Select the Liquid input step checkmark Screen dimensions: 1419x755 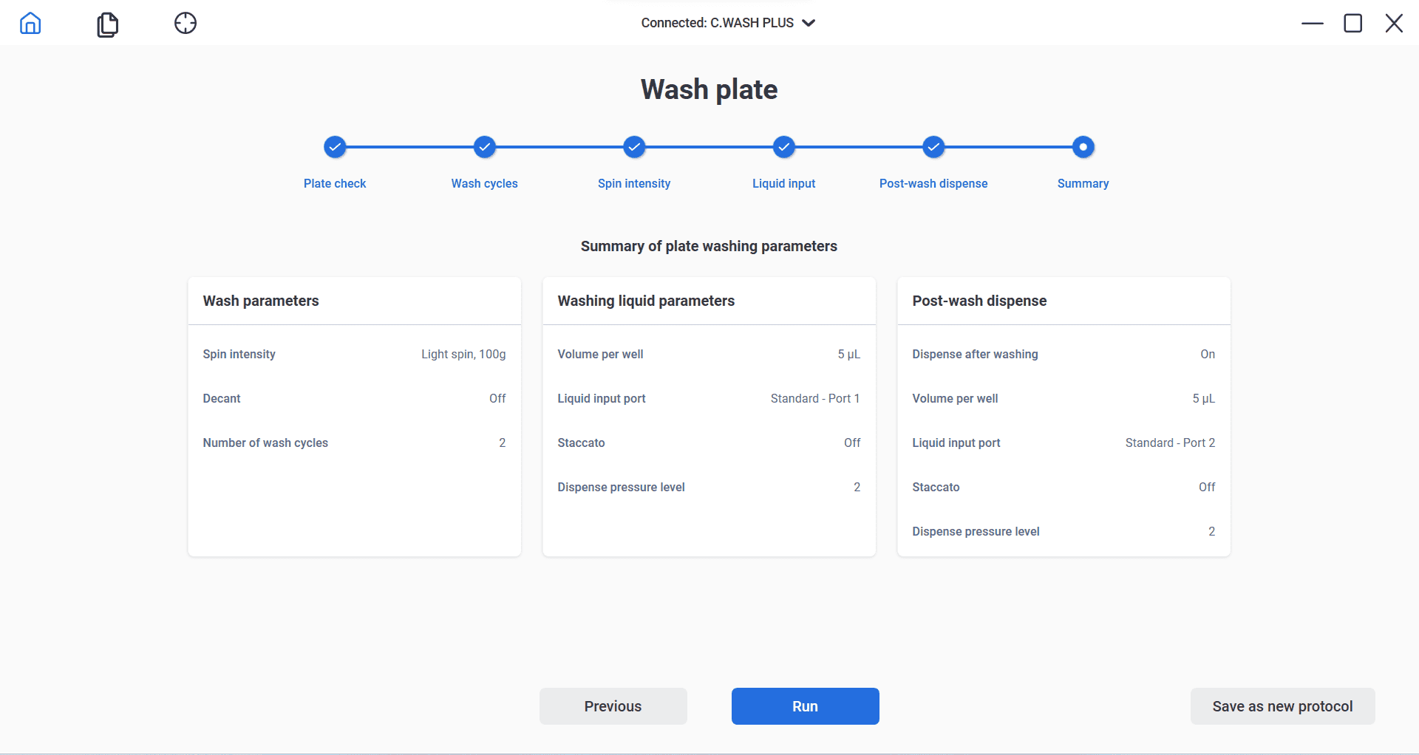(x=783, y=147)
